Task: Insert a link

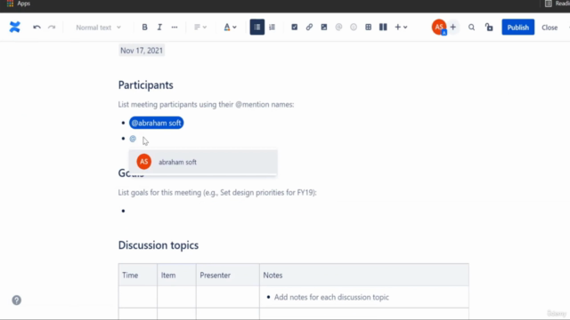Action: click(x=309, y=28)
